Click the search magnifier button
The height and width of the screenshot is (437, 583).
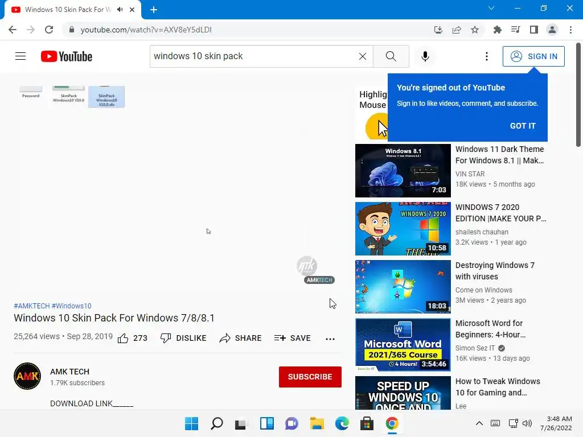[391, 56]
